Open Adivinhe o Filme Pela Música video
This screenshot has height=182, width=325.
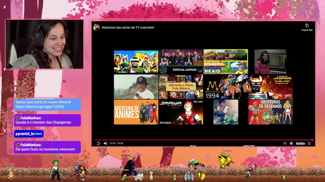[x=181, y=87]
